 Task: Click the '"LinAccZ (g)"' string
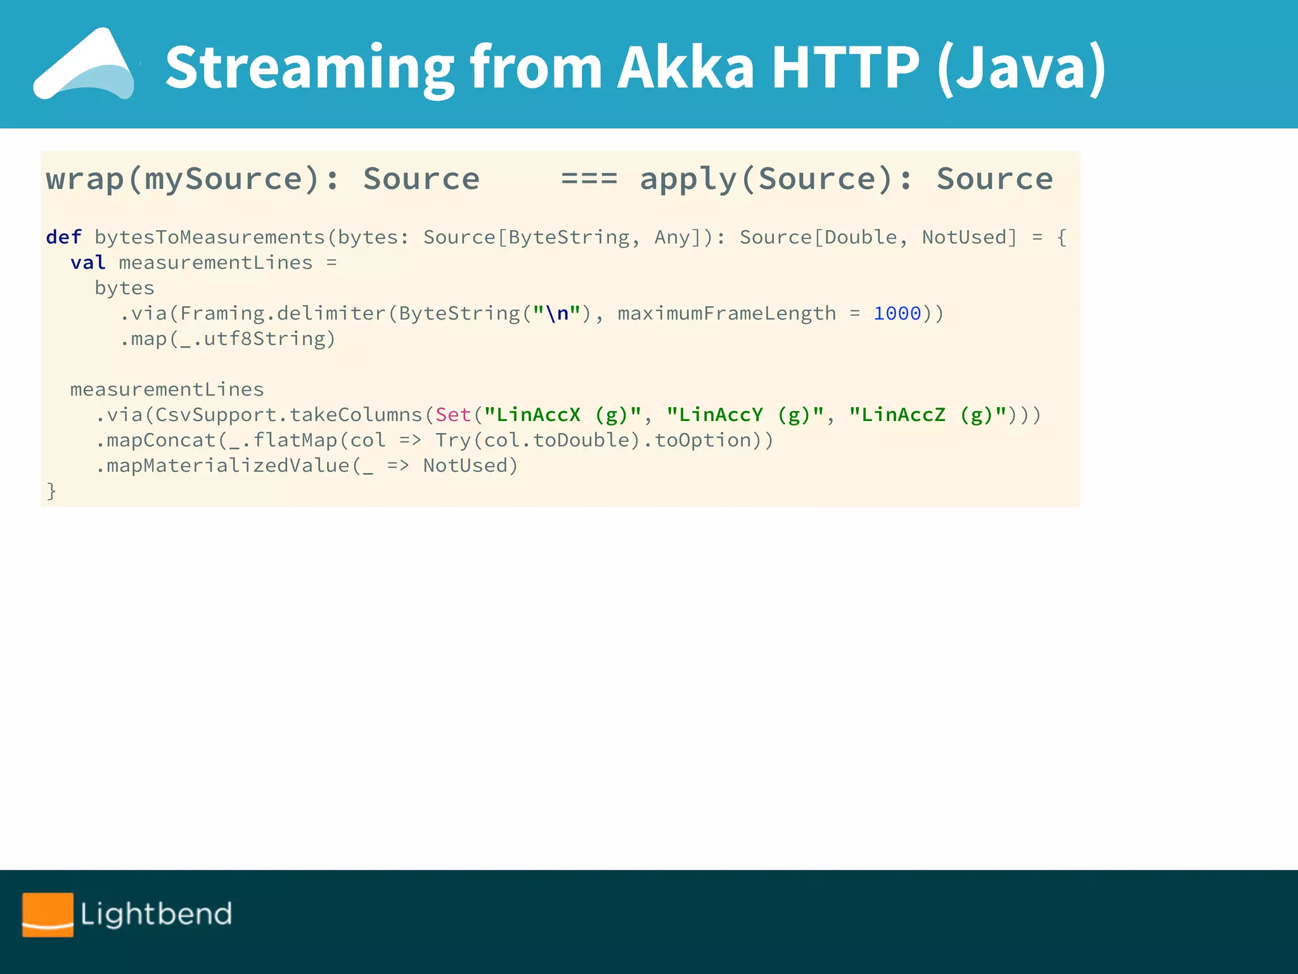(x=929, y=415)
